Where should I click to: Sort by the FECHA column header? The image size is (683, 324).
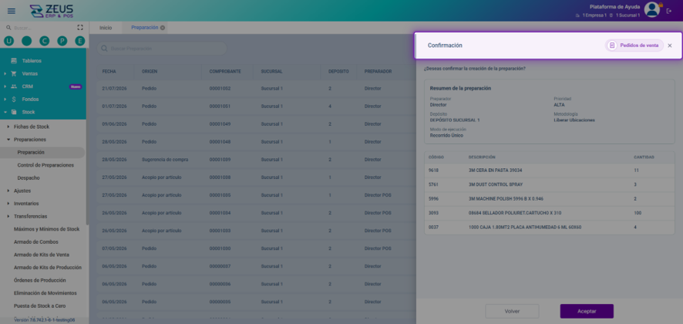[x=109, y=72]
